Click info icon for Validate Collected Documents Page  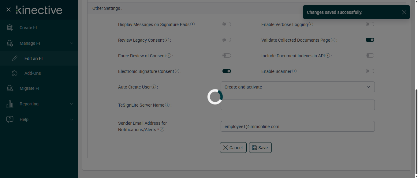point(333,40)
